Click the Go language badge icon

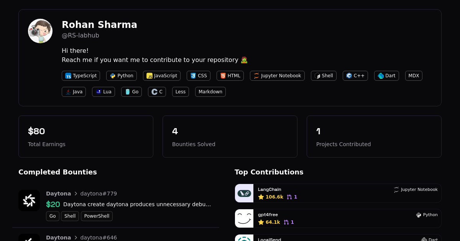click(127, 92)
